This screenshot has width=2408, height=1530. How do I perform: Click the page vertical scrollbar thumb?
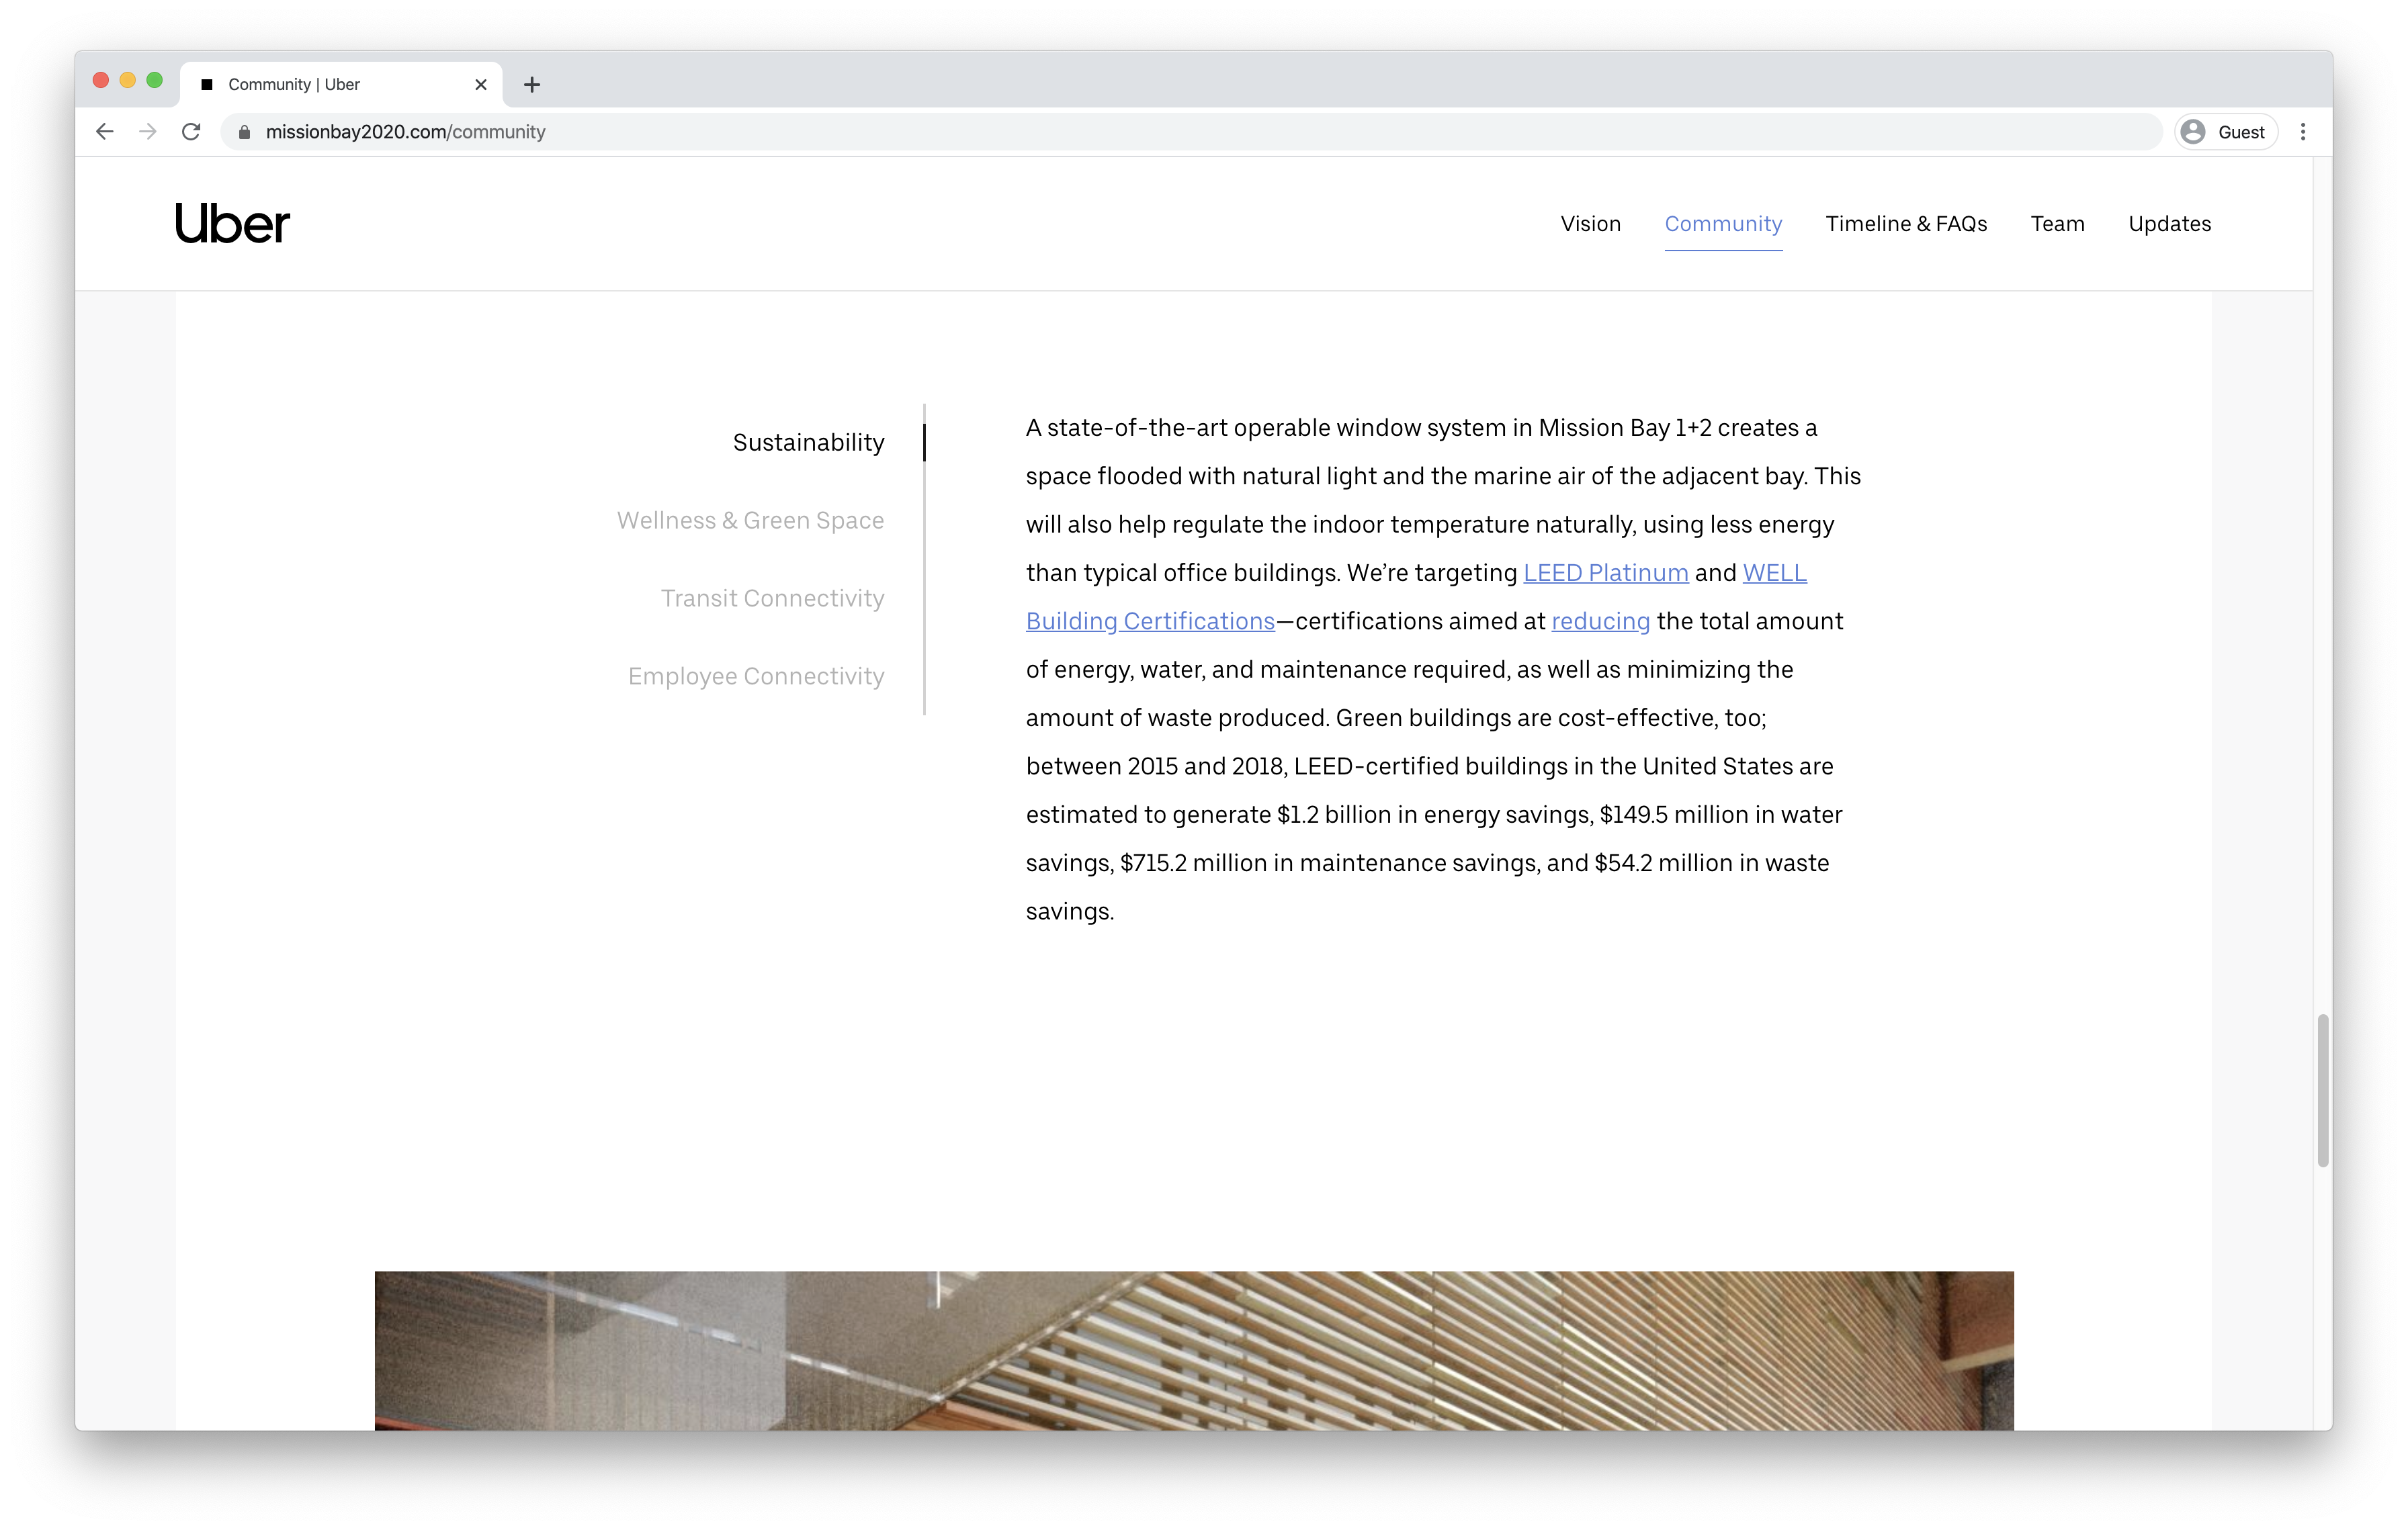2323,1090
